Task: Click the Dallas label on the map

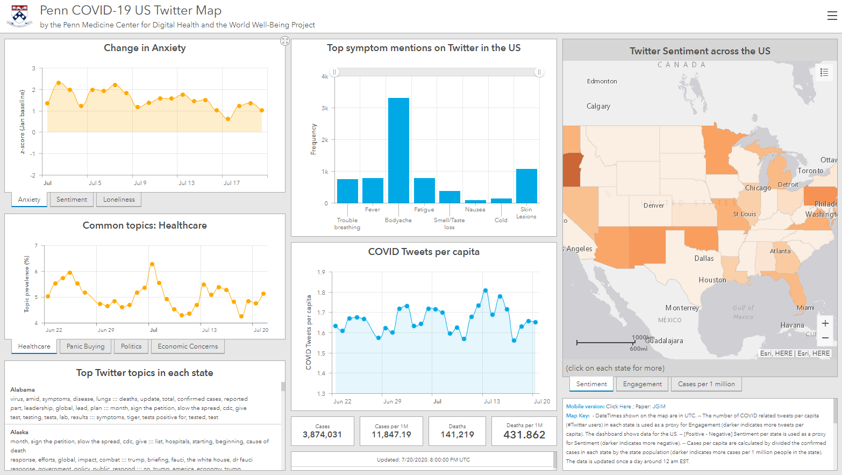Action: tap(704, 259)
